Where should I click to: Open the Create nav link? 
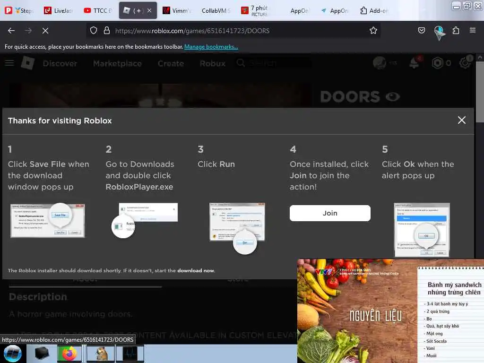click(x=171, y=63)
